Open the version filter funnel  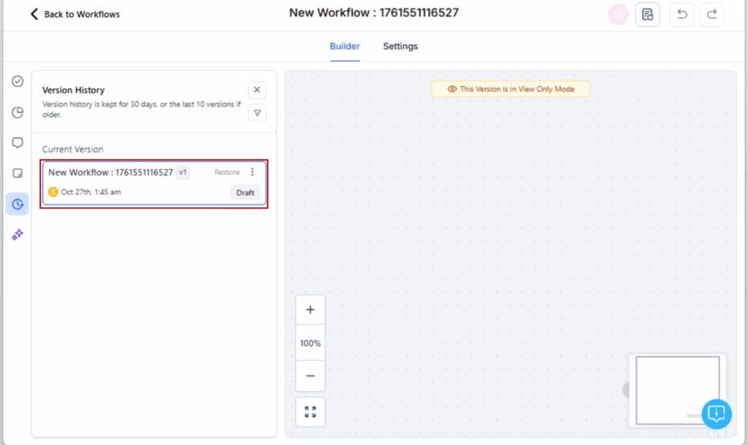[x=256, y=113]
